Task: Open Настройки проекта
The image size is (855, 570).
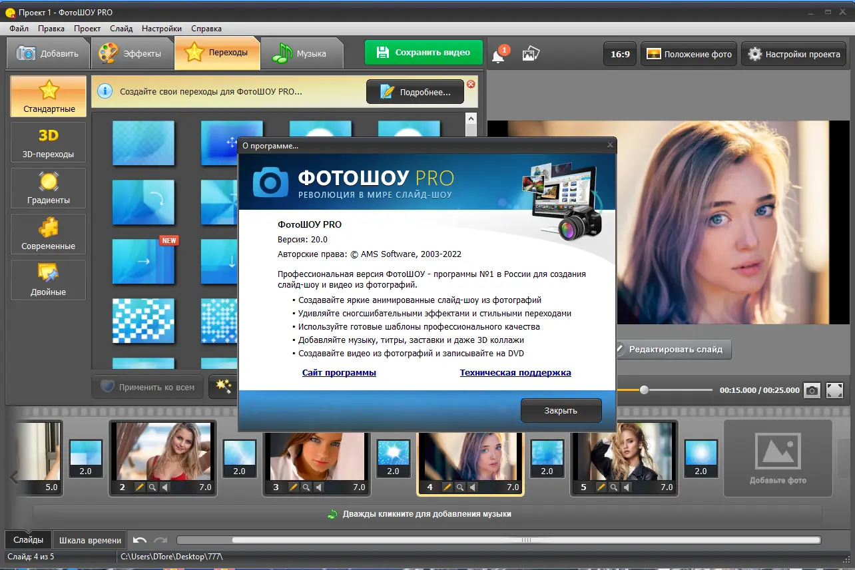Action: pyautogui.click(x=794, y=55)
